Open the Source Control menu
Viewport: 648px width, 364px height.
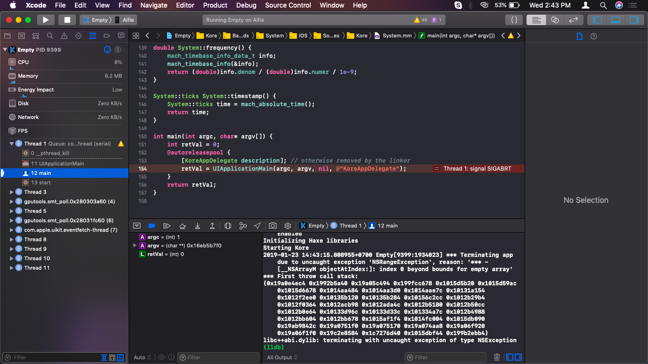point(288,5)
